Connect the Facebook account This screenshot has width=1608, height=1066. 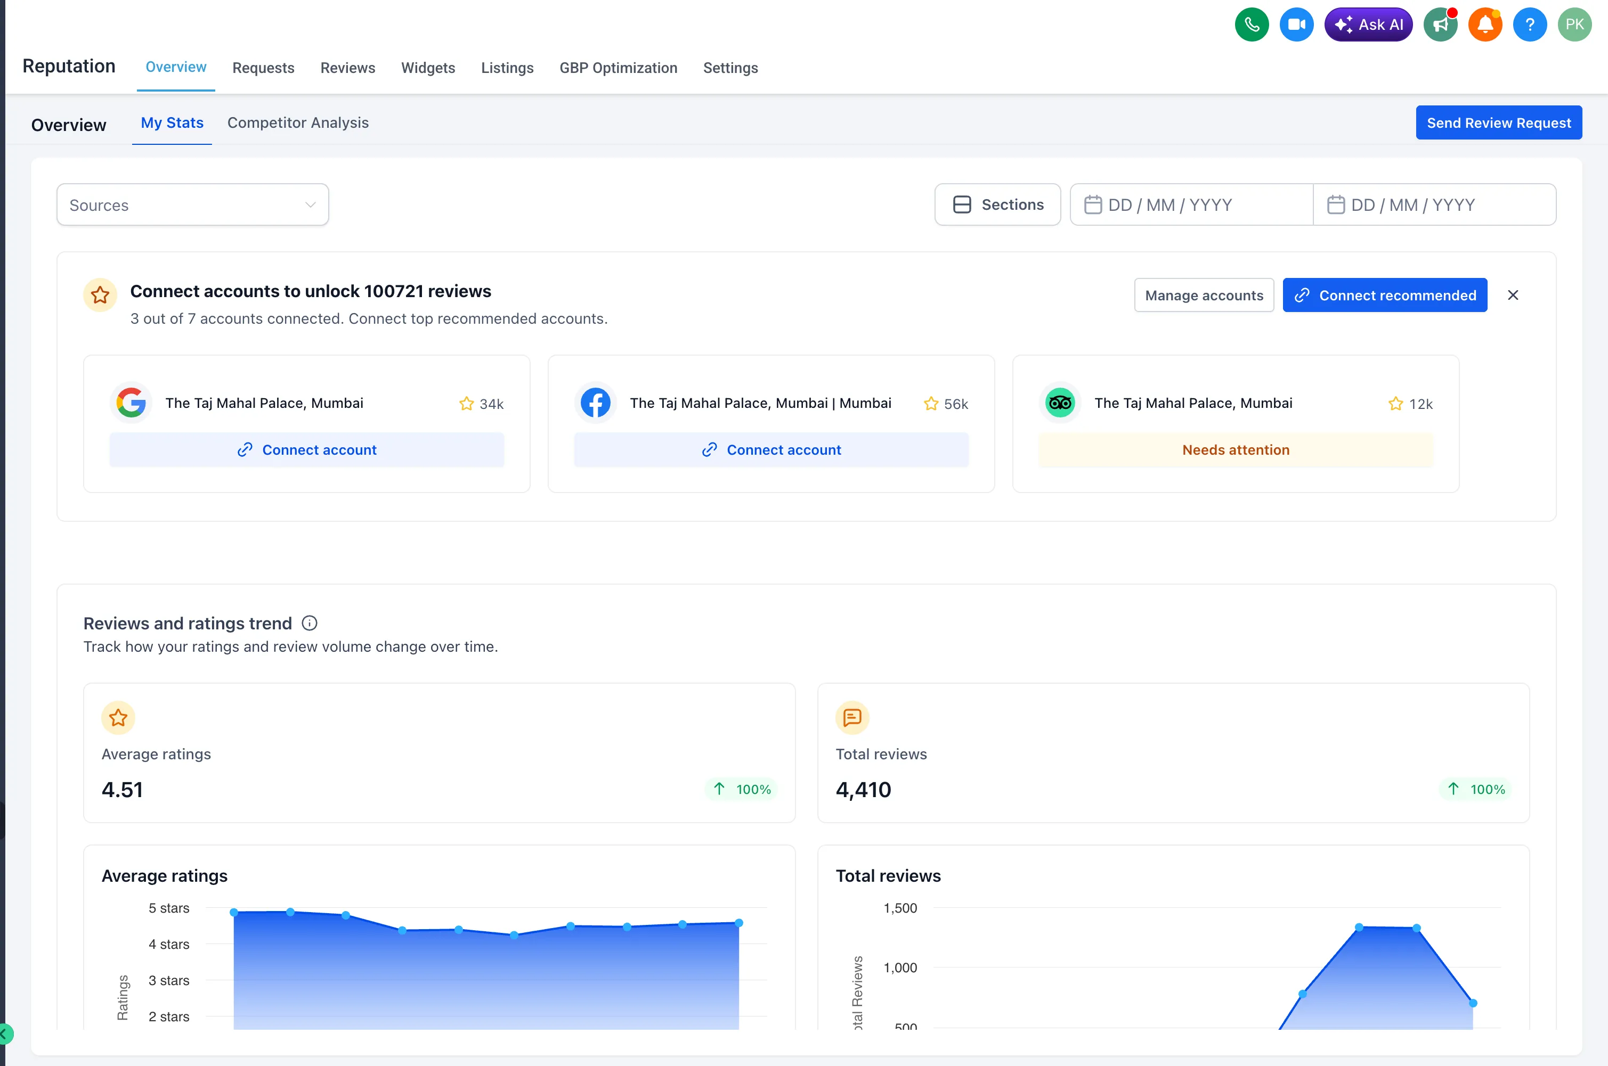click(x=770, y=450)
